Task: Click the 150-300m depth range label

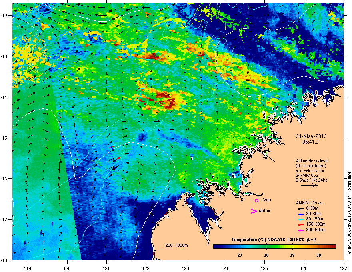Action: tap(316, 224)
